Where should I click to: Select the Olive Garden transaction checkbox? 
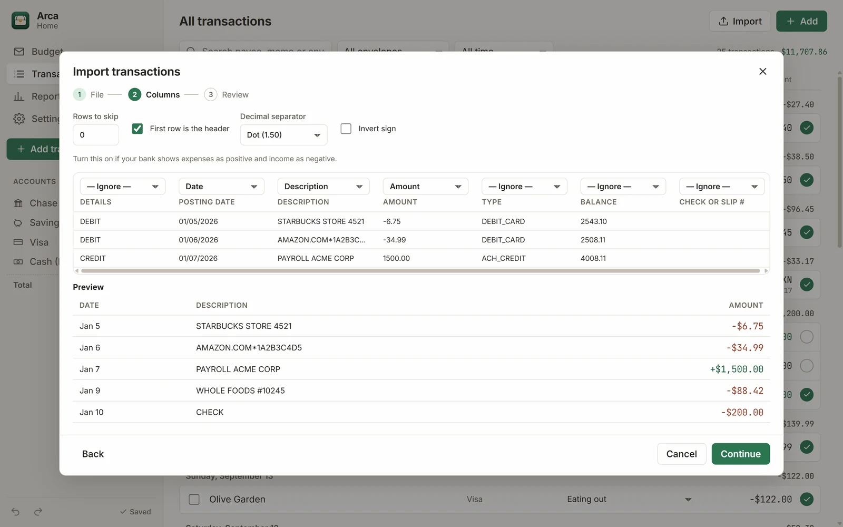click(194, 499)
